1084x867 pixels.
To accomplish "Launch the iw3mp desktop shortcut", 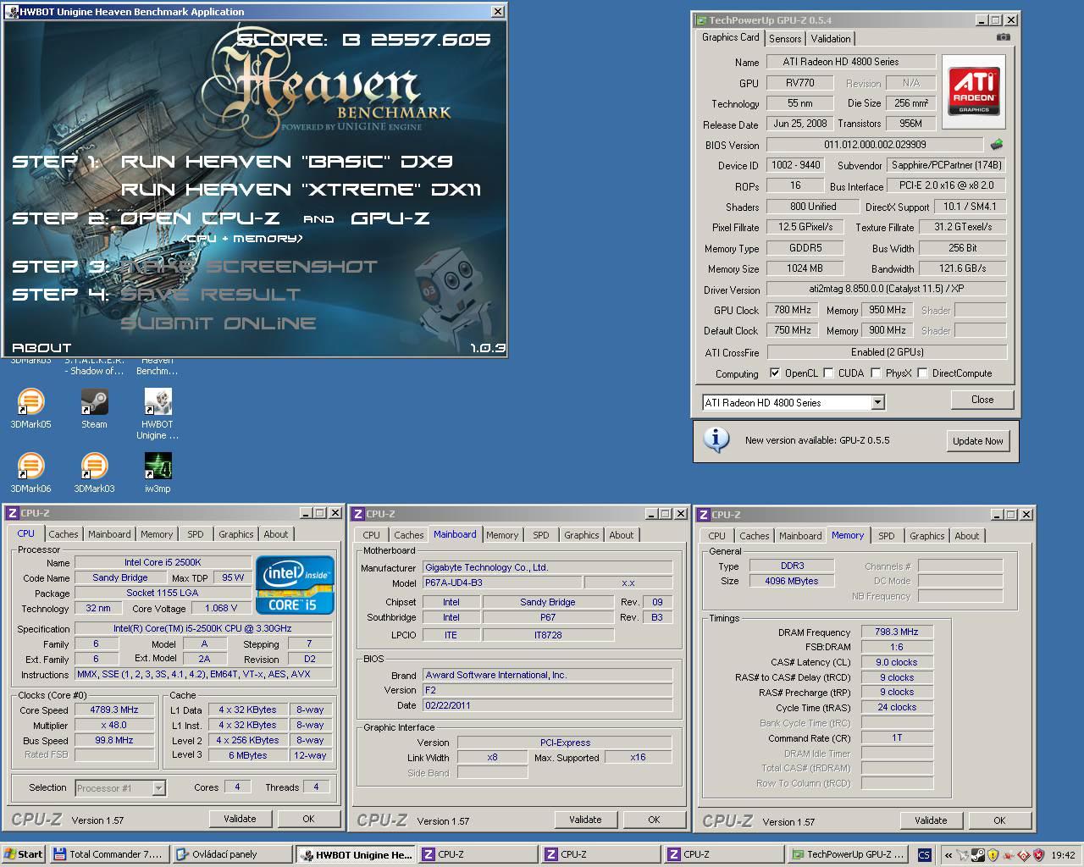I will point(158,472).
